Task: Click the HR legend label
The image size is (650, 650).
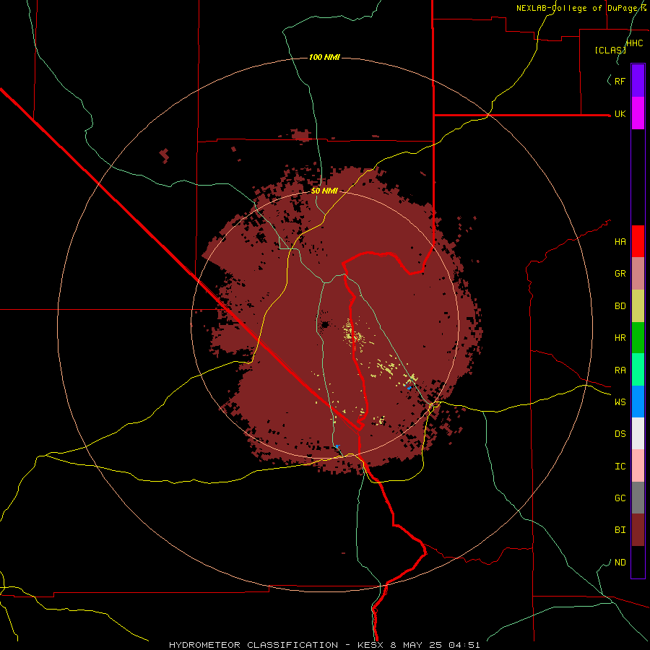Action: [x=620, y=338]
